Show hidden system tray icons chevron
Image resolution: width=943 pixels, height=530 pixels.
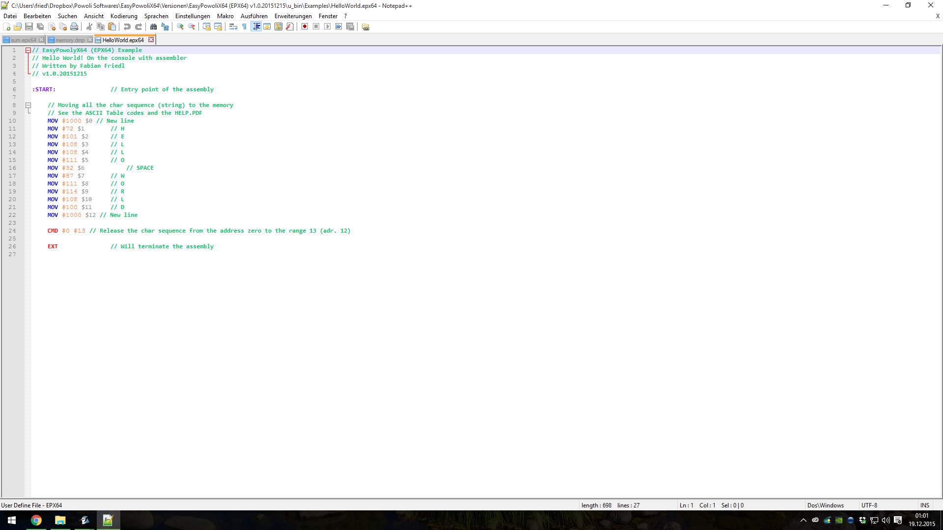(804, 520)
